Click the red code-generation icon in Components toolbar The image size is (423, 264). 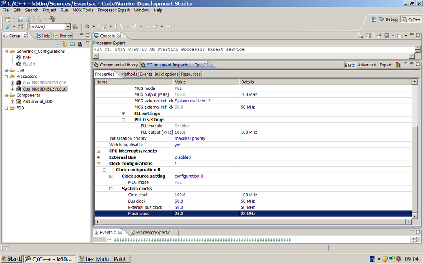[80, 44]
